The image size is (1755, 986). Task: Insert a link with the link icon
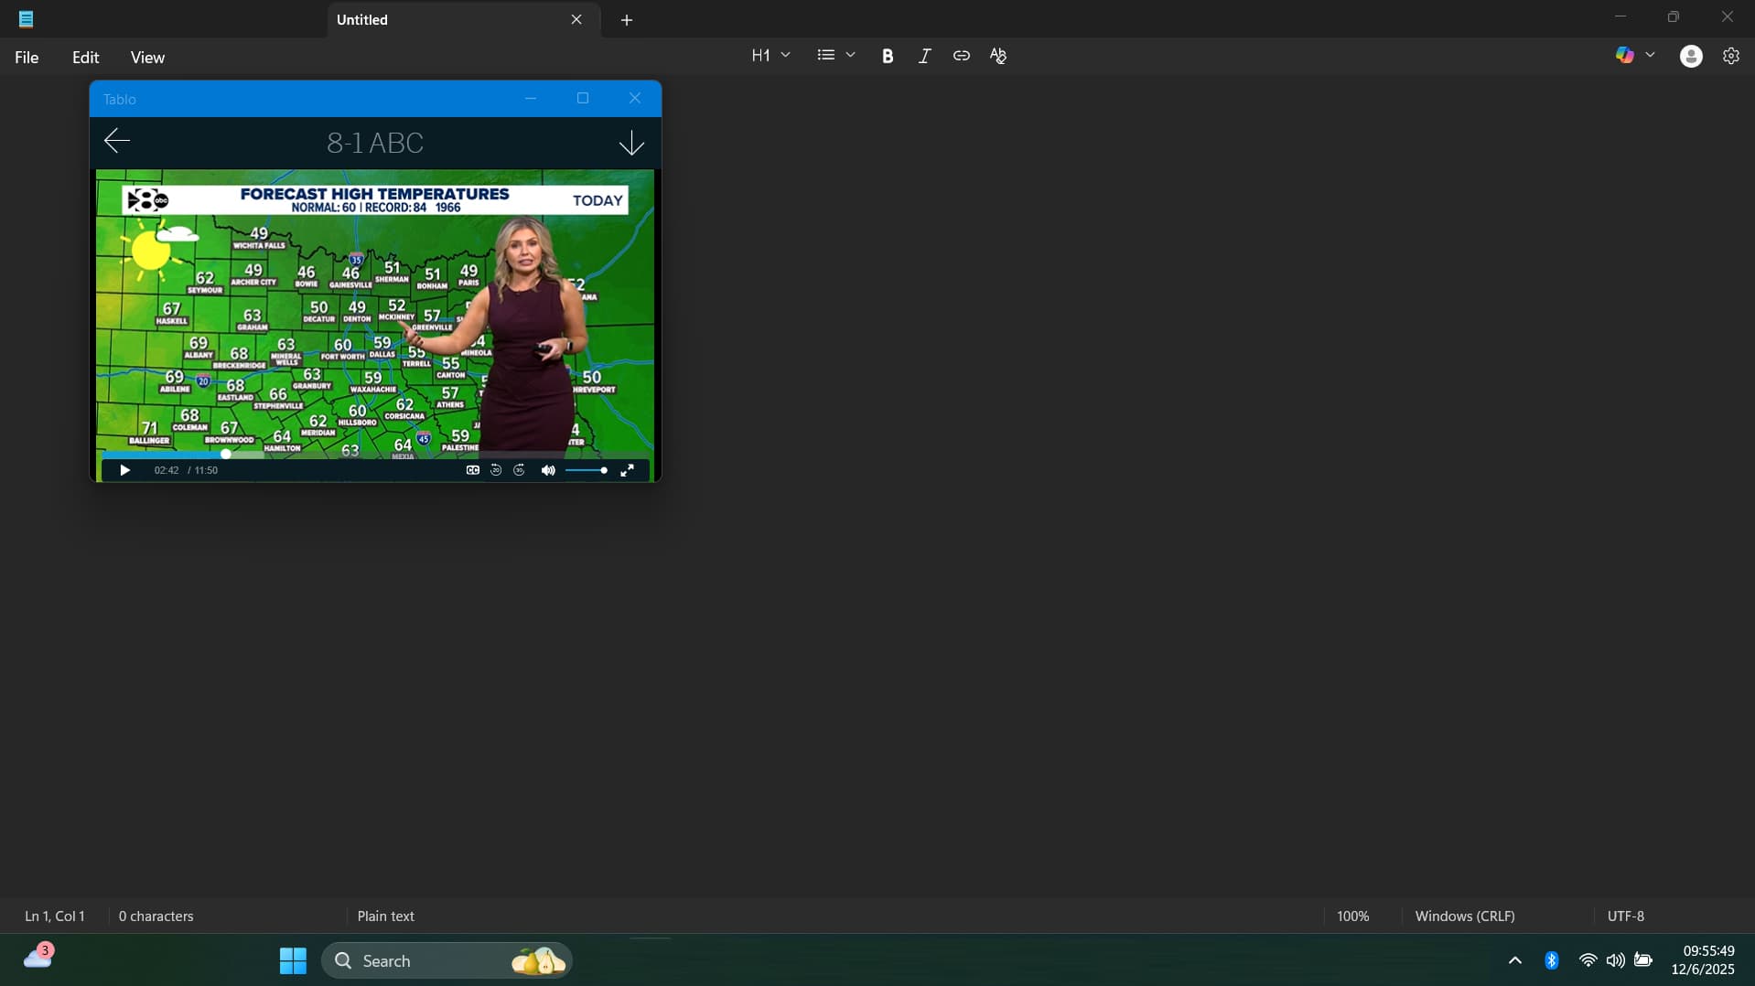tap(961, 56)
